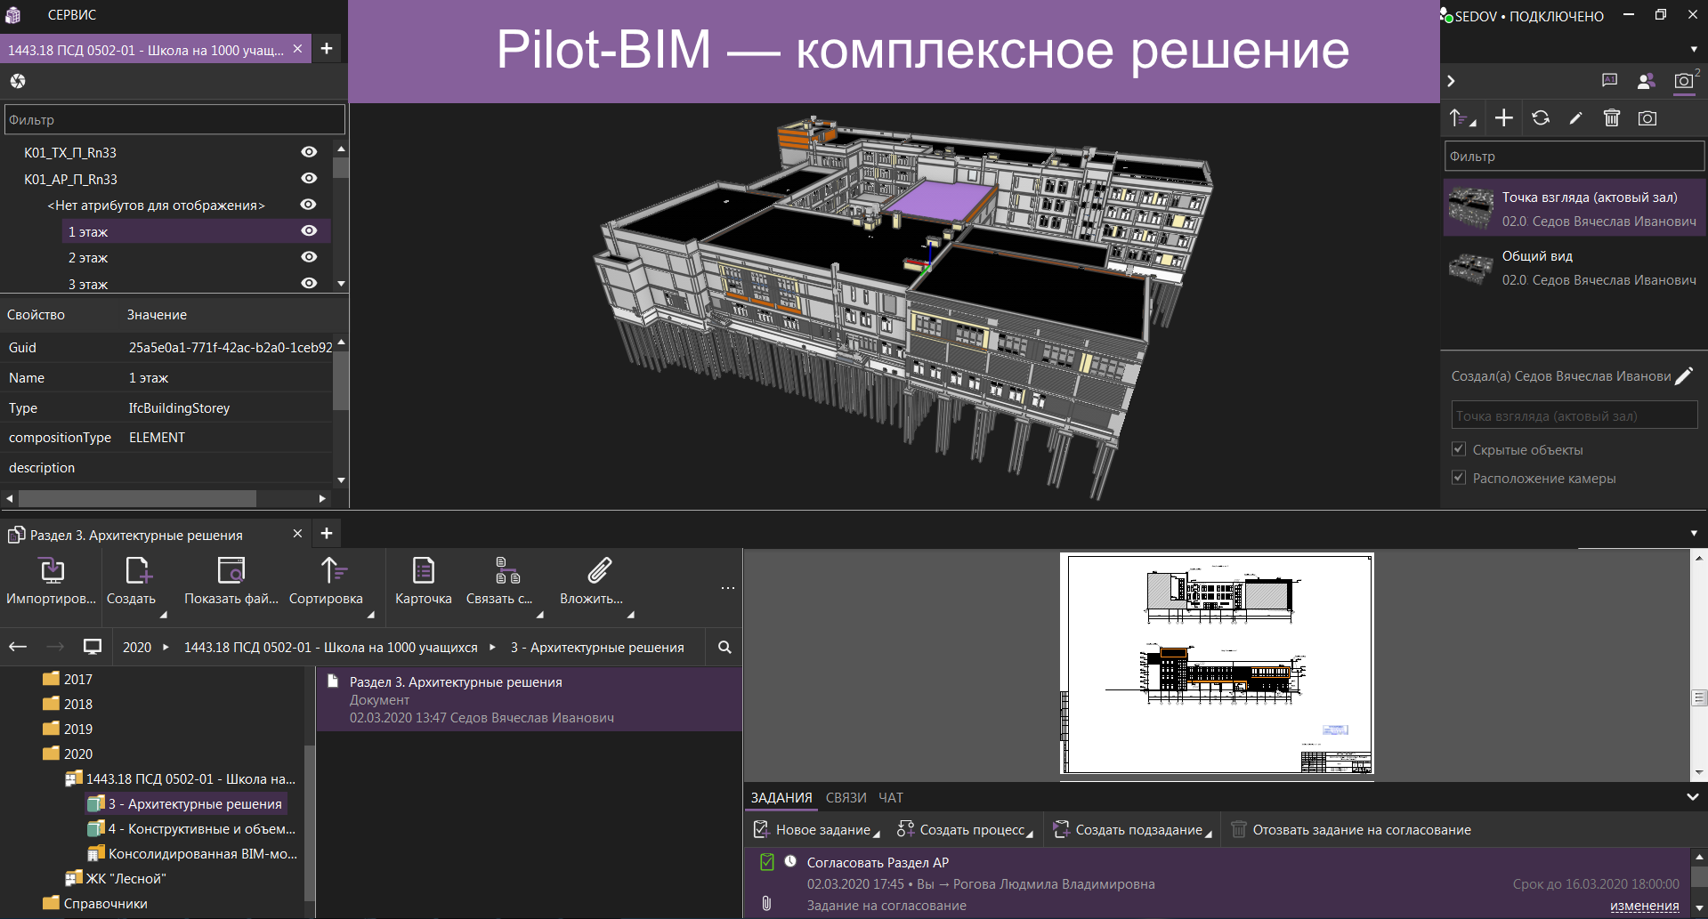Image resolution: width=1708 pixels, height=919 pixels.
Task: Refresh the viewpoints list
Action: 1541,118
